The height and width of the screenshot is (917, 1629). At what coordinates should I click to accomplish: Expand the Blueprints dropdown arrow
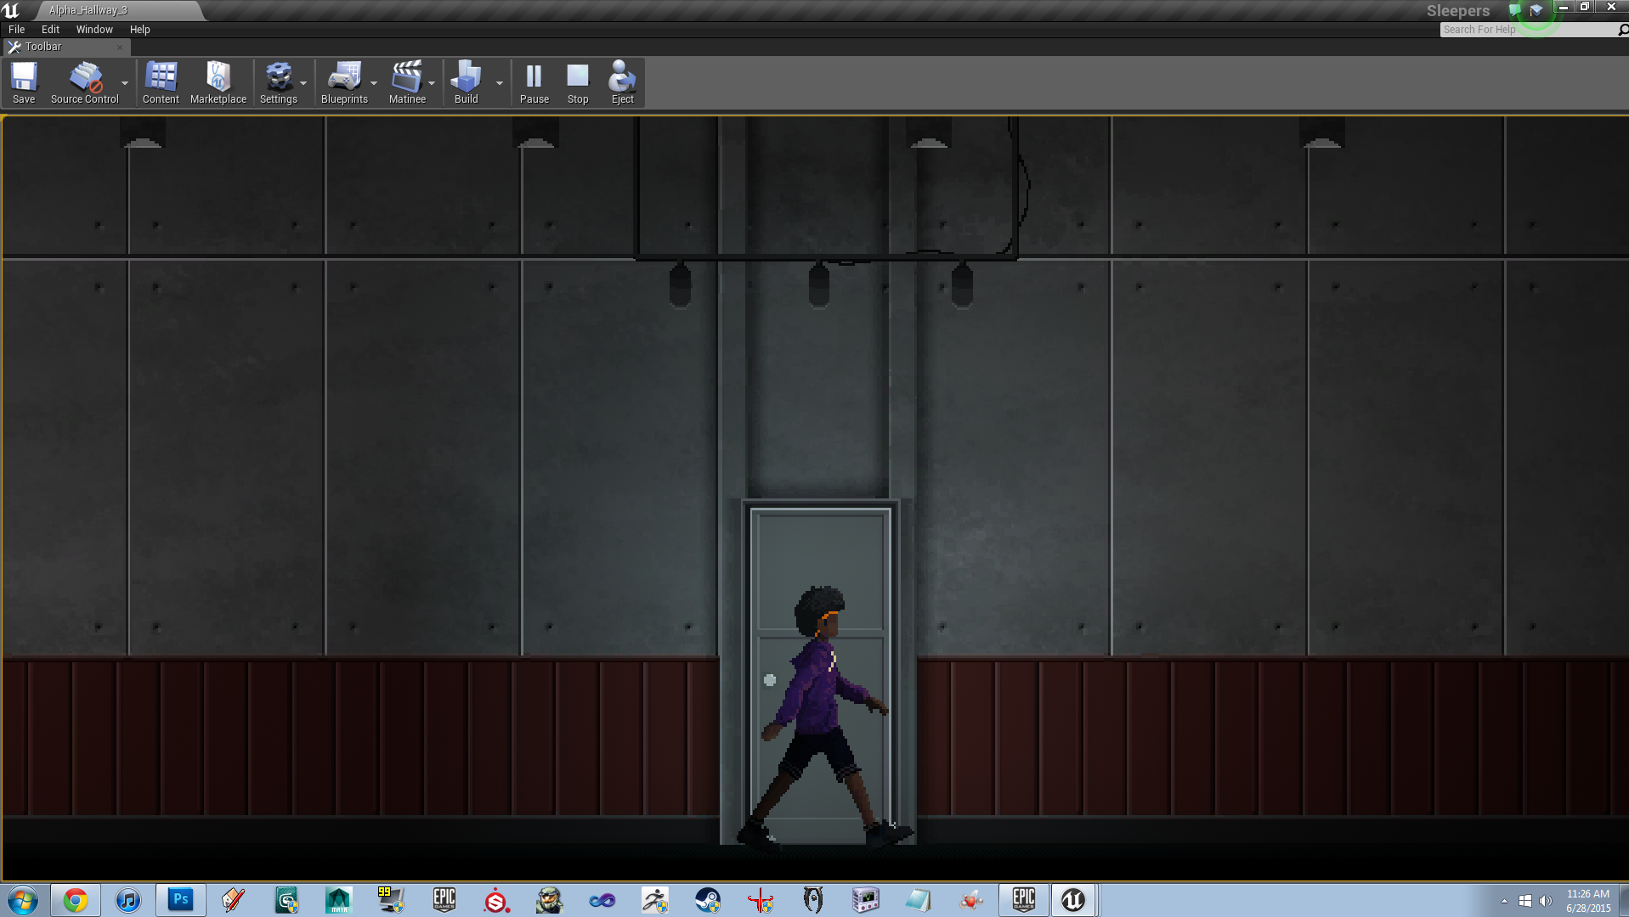click(374, 83)
